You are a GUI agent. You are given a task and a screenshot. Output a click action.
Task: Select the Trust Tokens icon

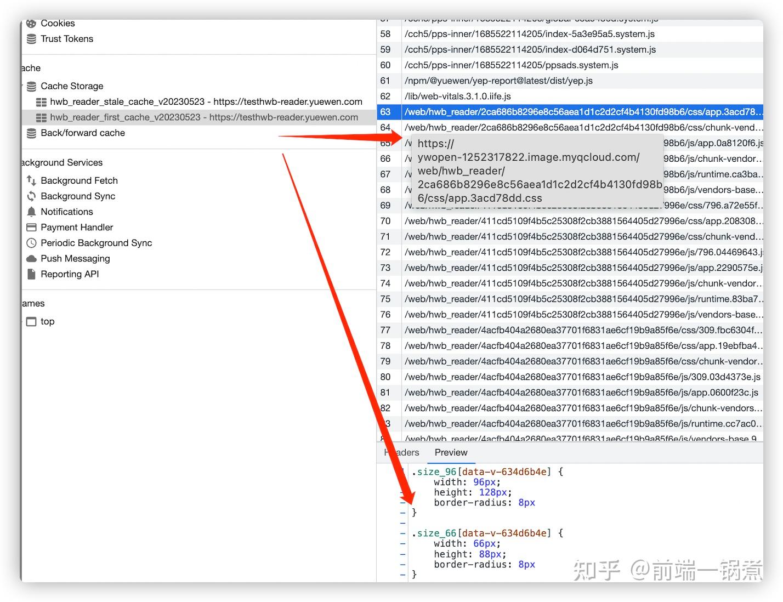pyautogui.click(x=31, y=38)
